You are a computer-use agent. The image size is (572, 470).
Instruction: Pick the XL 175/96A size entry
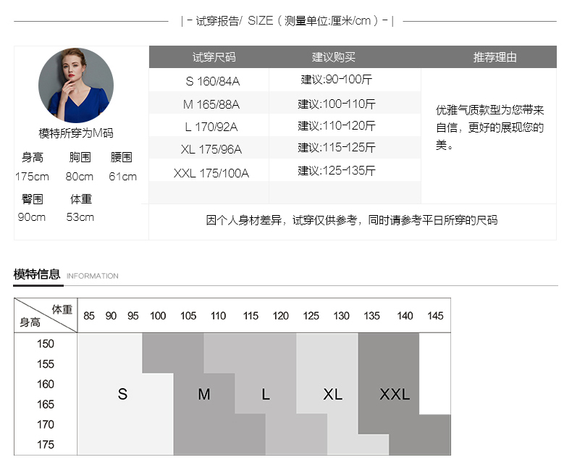tap(211, 150)
